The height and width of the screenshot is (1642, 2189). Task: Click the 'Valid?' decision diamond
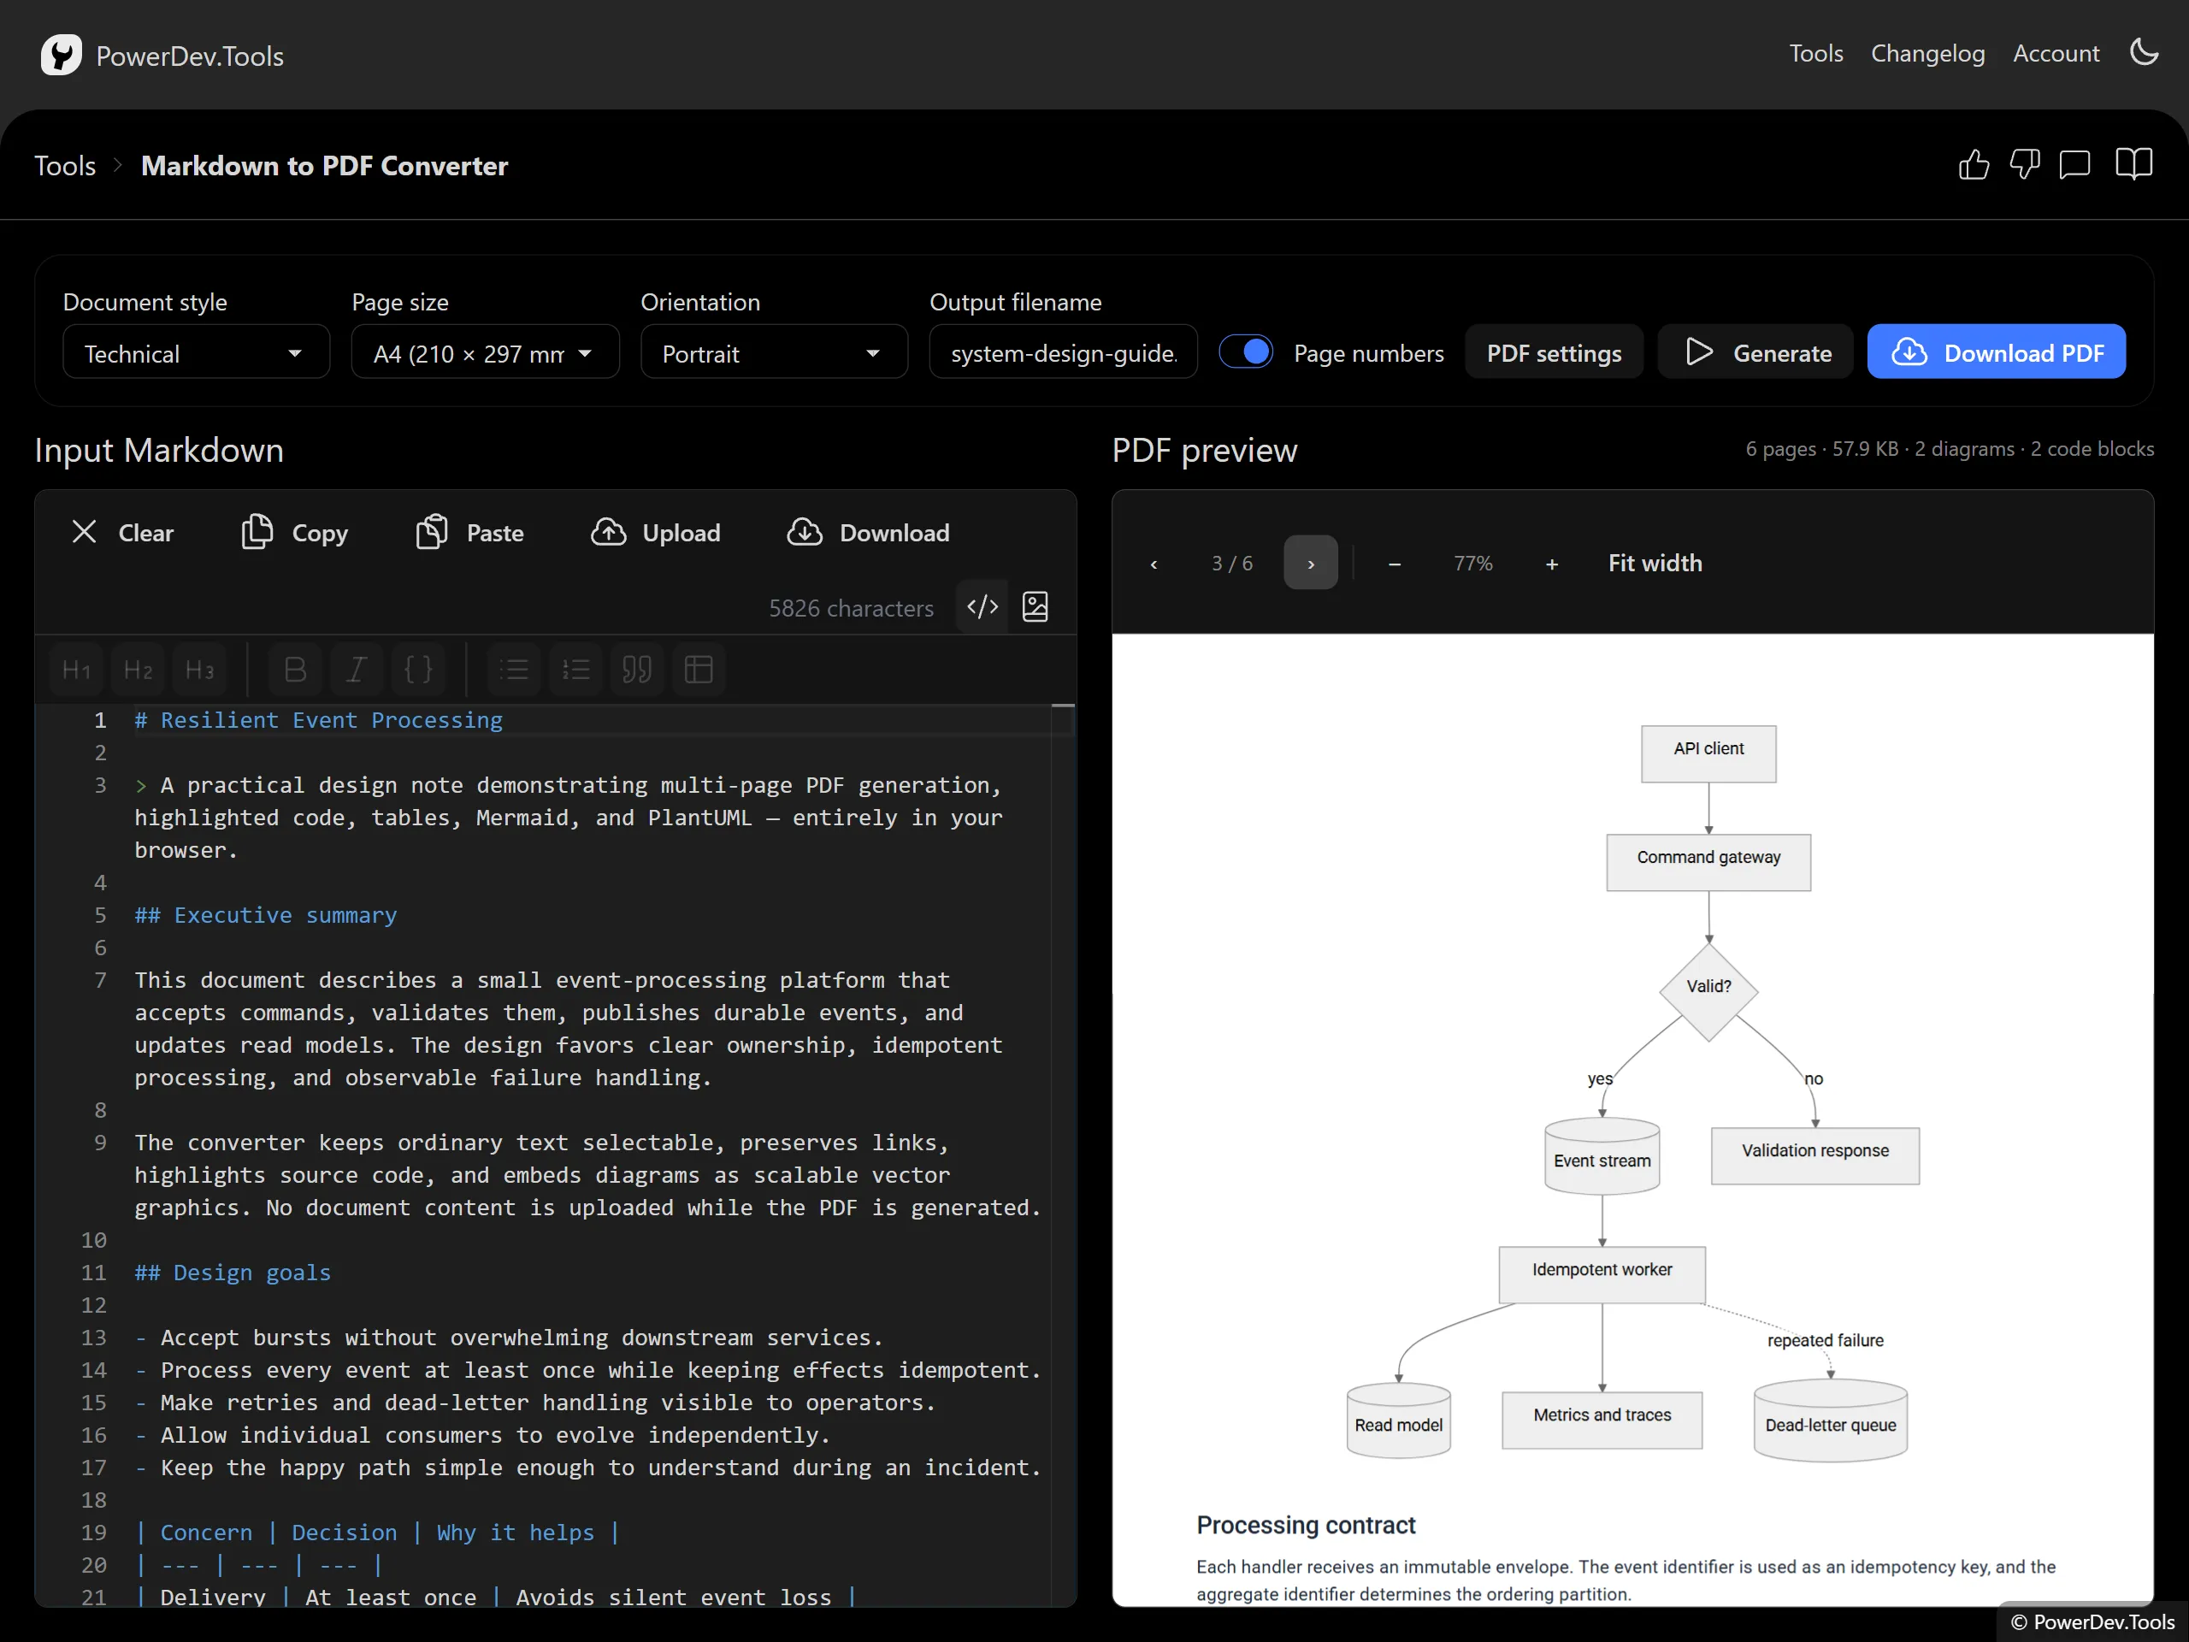tap(1708, 990)
